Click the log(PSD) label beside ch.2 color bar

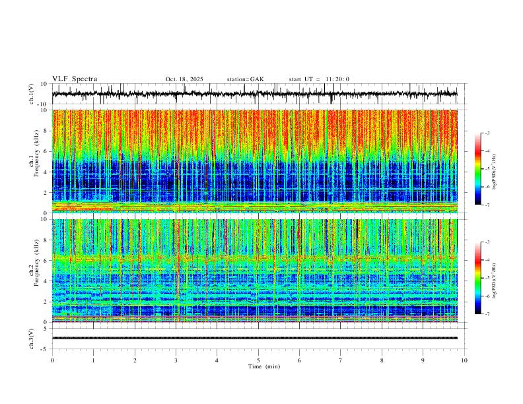pyautogui.click(x=494, y=281)
